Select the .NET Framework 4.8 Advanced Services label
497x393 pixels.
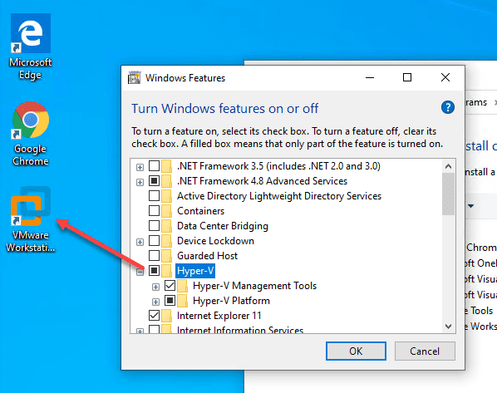point(262,181)
